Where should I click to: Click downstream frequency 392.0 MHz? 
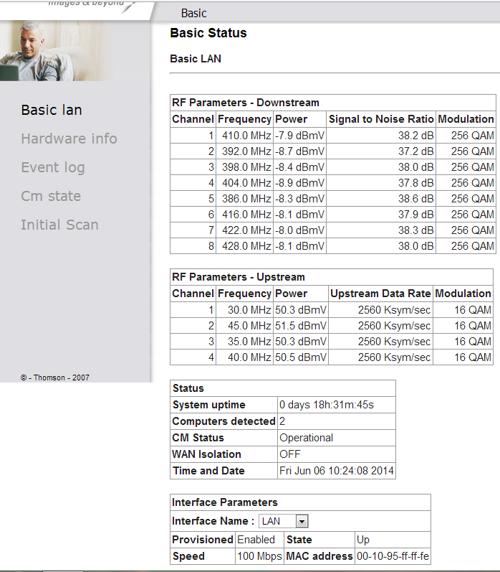(x=246, y=151)
